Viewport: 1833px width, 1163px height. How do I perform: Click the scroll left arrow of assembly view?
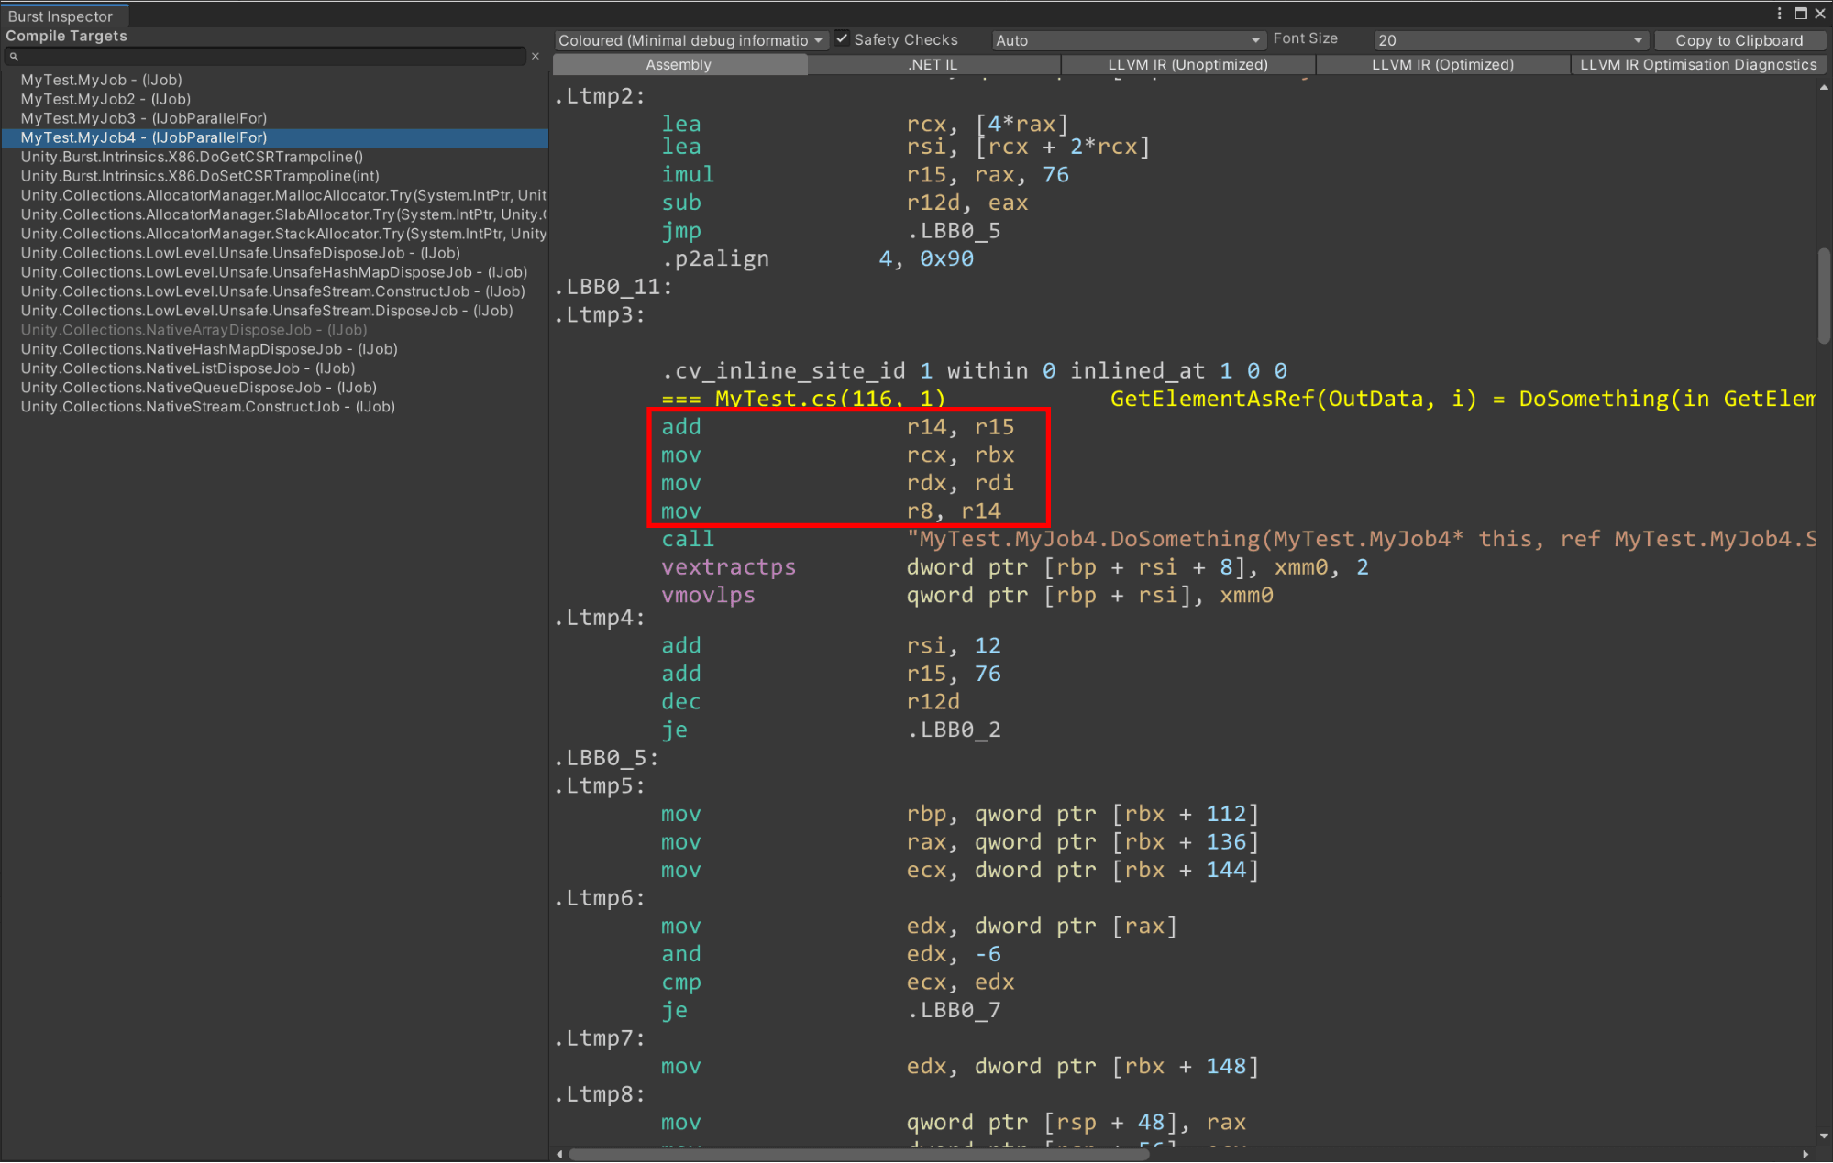click(559, 1154)
